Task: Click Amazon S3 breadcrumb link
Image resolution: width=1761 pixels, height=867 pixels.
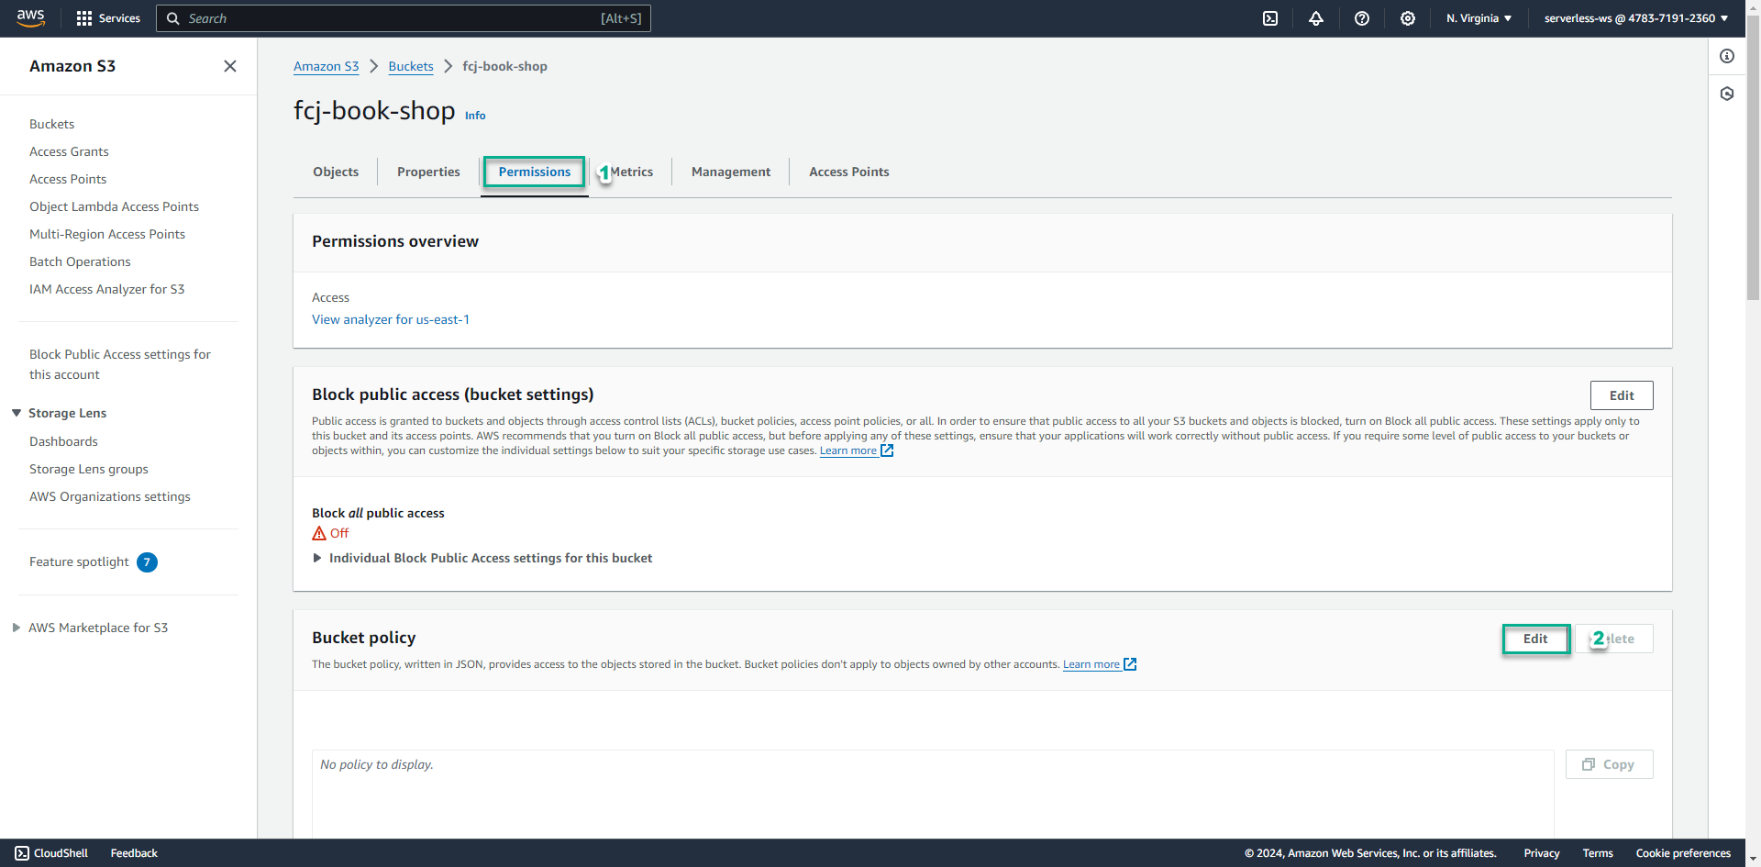Action: click(326, 66)
